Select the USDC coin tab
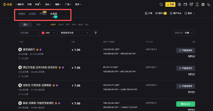This screenshot has width=213, height=111. pyautogui.click(x=61, y=24)
